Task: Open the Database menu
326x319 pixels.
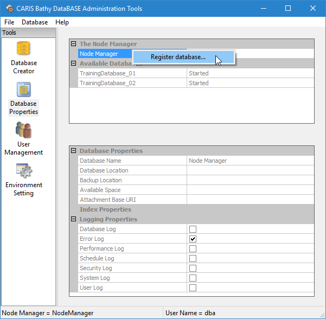Action: pyautogui.click(x=35, y=22)
